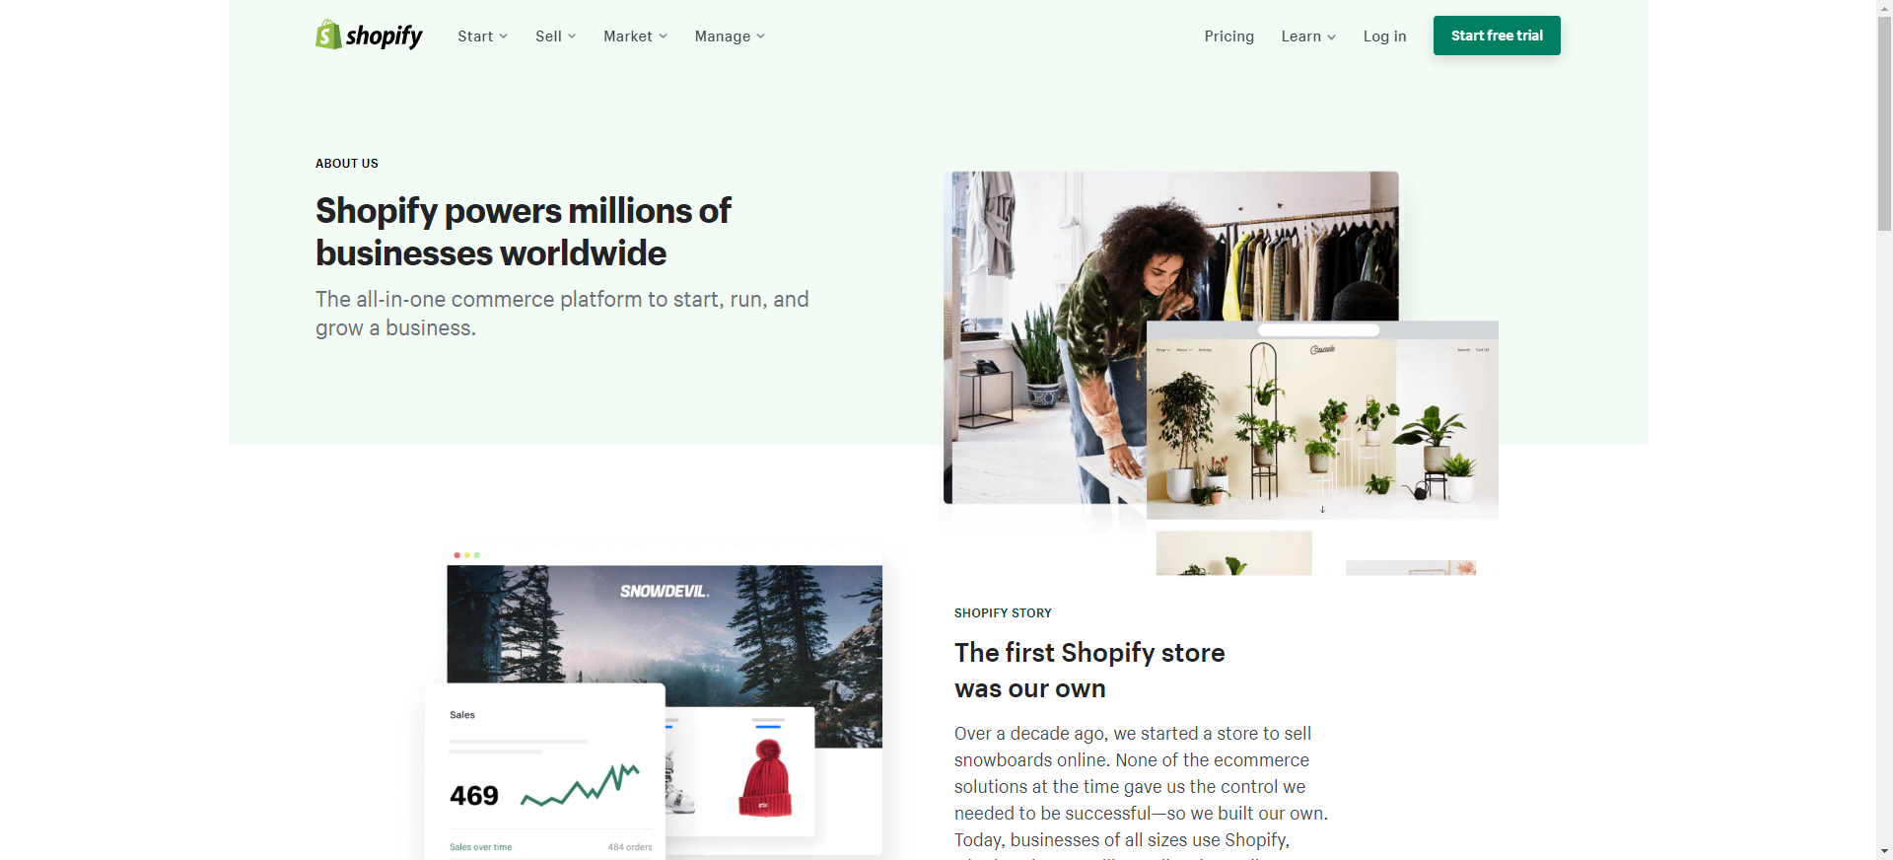Viewport: 1893px width, 860px height.
Task: Click the red window dot on Snowdevil mockup
Action: pos(456,555)
